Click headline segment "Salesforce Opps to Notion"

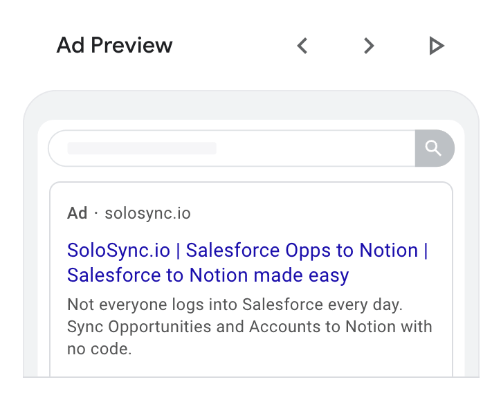[302, 250]
